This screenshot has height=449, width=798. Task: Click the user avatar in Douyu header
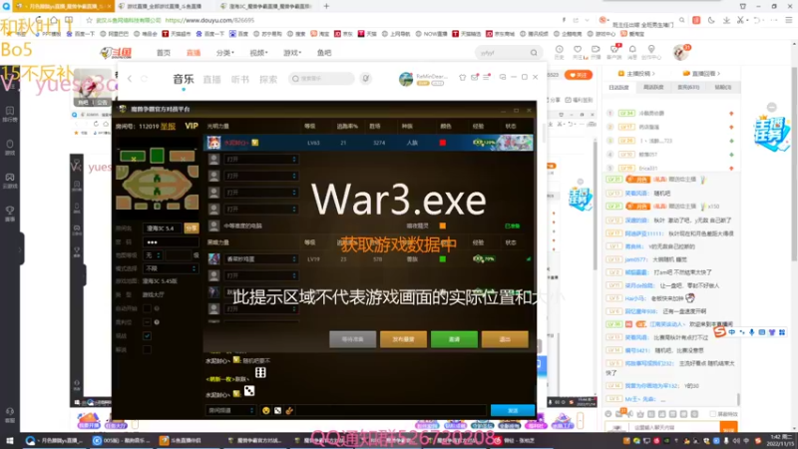click(x=680, y=53)
